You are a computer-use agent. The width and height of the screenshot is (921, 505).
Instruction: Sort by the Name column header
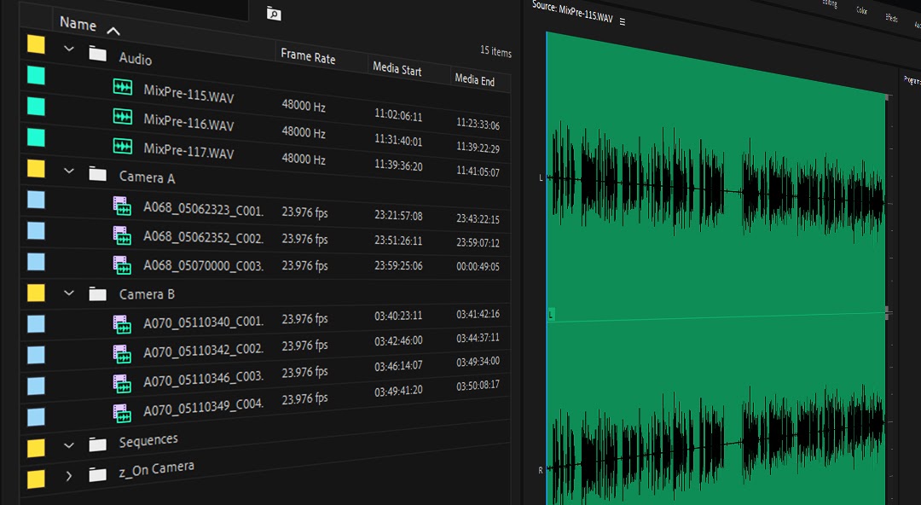(78, 24)
